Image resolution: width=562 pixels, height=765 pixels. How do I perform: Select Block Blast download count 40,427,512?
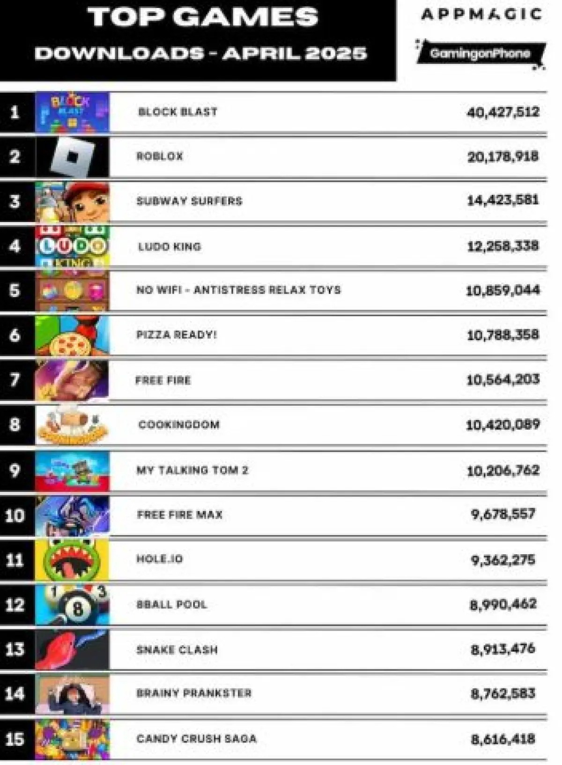pos(503,112)
